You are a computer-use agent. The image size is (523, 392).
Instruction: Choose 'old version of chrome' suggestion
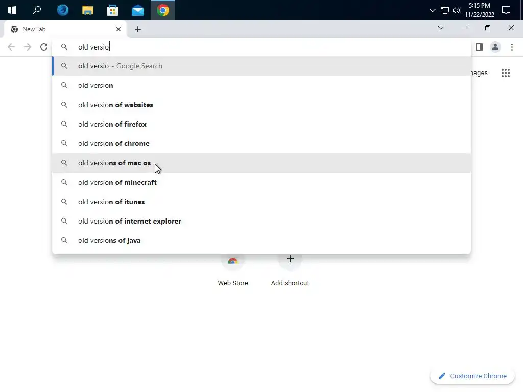point(261,143)
